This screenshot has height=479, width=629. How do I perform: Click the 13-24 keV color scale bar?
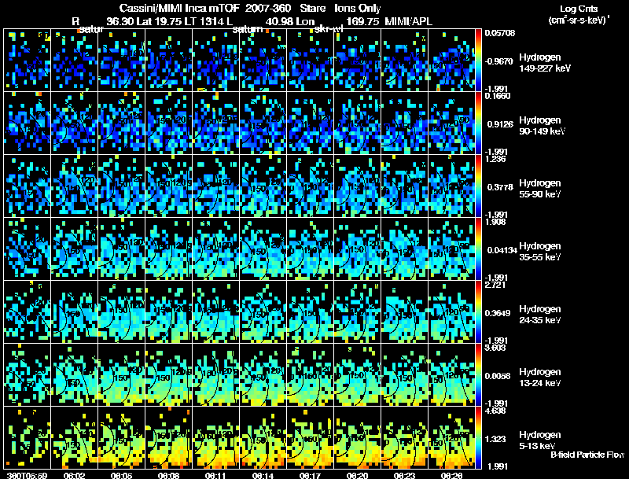tap(478, 375)
